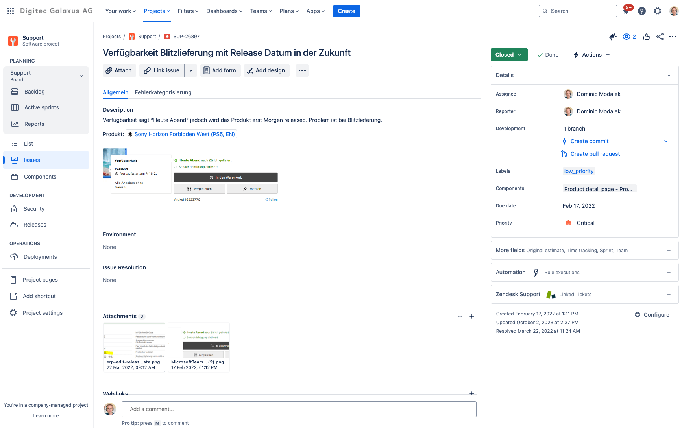The image size is (682, 428).
Task: Click the Create pull request link
Action: point(595,154)
